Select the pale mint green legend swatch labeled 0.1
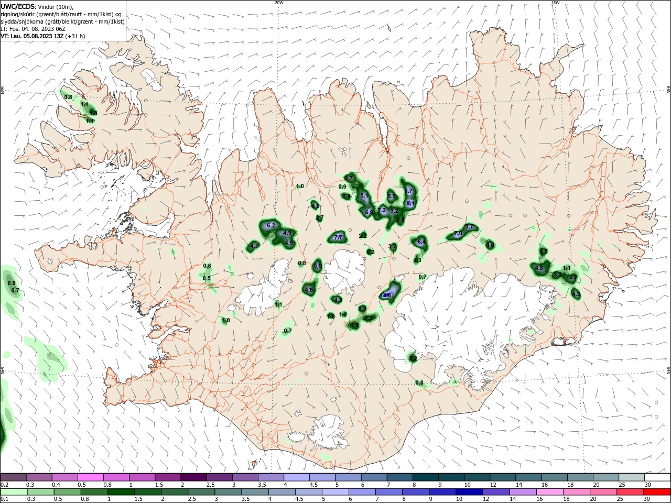 13,492
